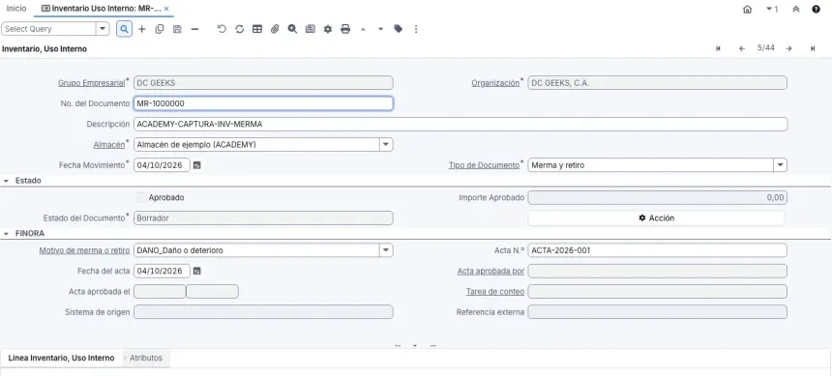Click the Print icon
Image resolution: width=832 pixels, height=376 pixels.
[345, 29]
